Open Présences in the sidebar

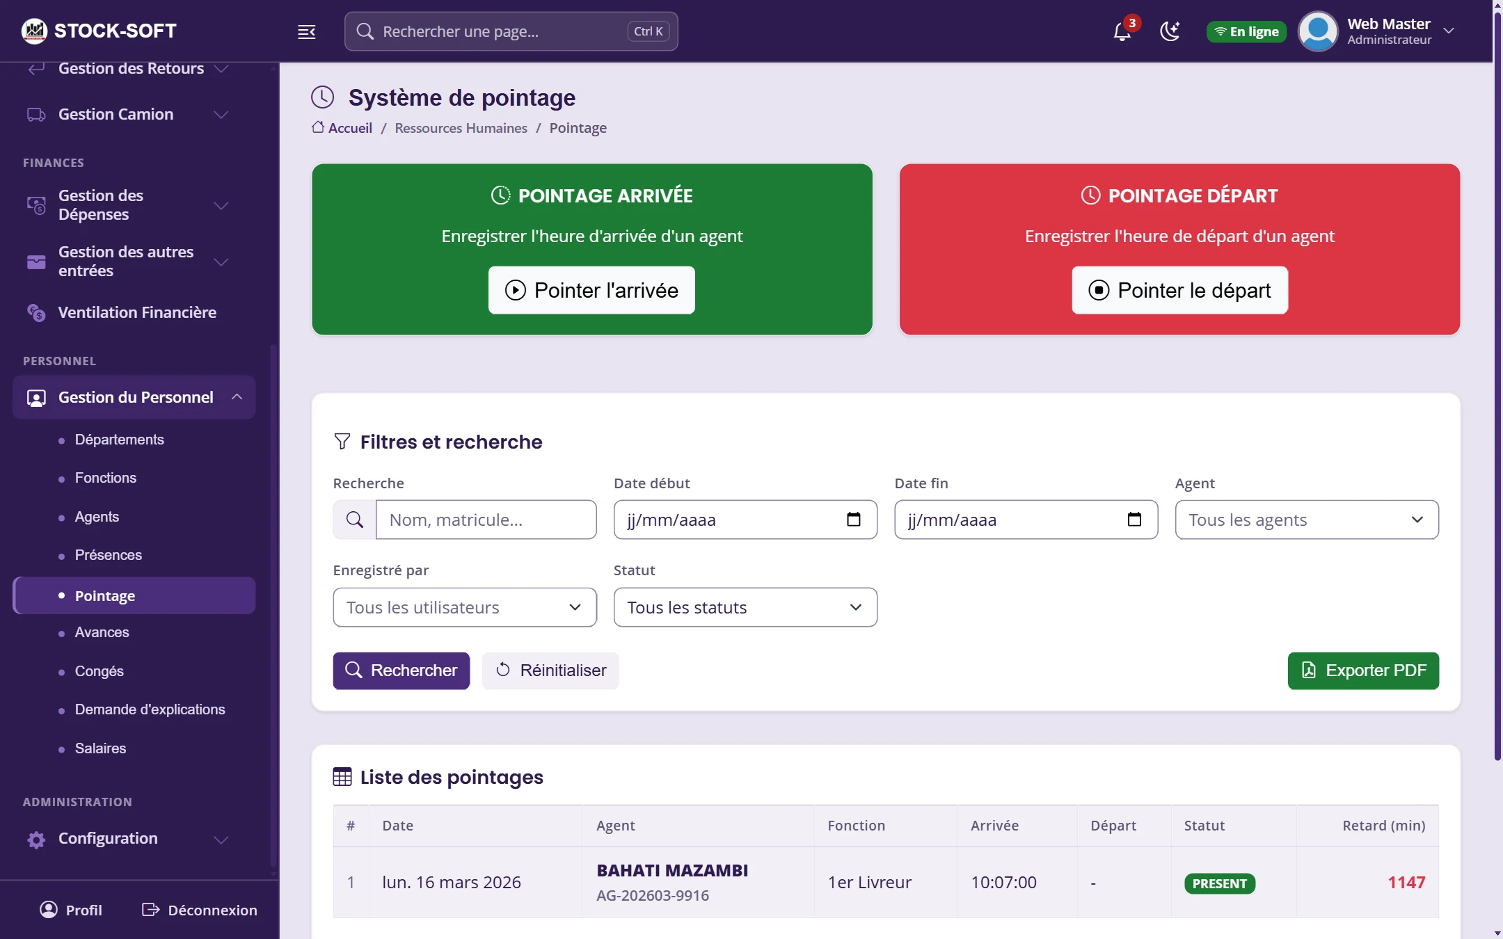pos(109,555)
